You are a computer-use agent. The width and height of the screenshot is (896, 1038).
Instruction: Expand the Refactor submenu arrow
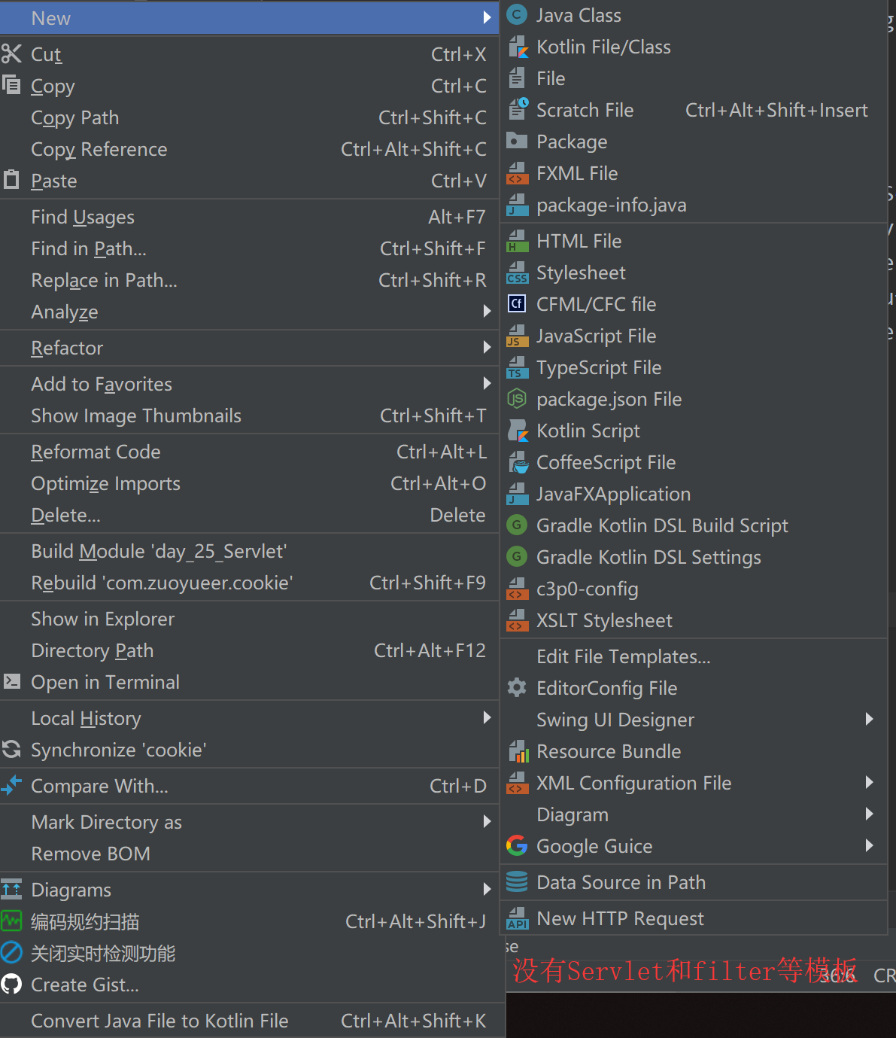pyautogui.click(x=487, y=347)
